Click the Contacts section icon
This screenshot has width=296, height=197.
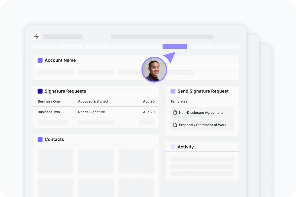click(x=40, y=139)
